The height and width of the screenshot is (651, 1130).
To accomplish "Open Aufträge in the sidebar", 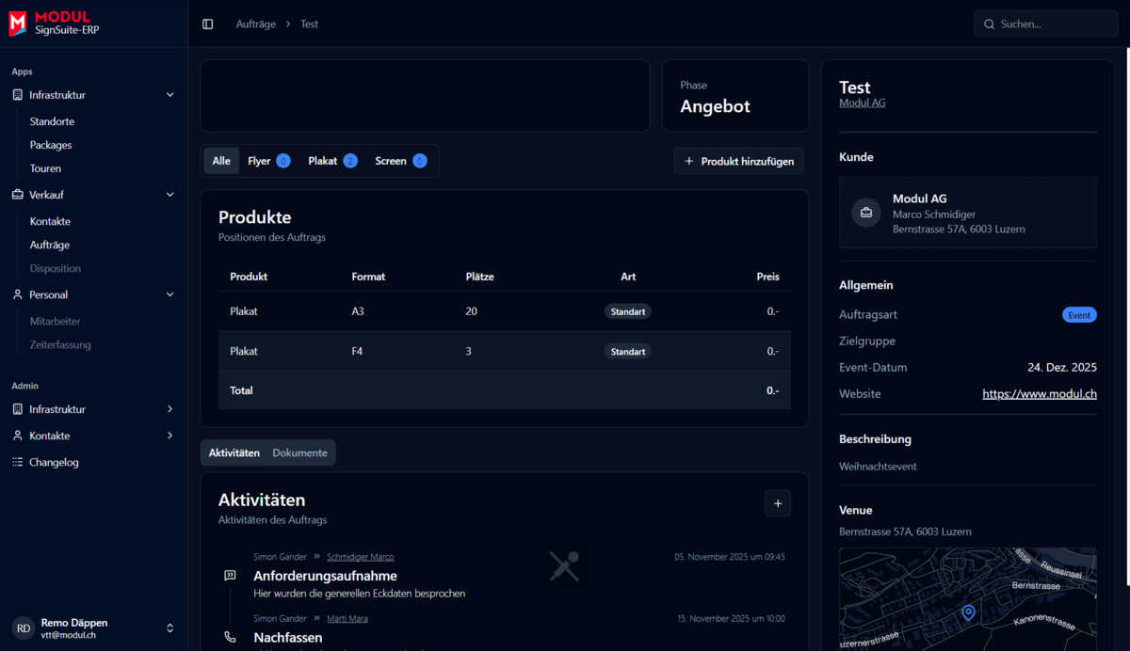I will (x=50, y=245).
